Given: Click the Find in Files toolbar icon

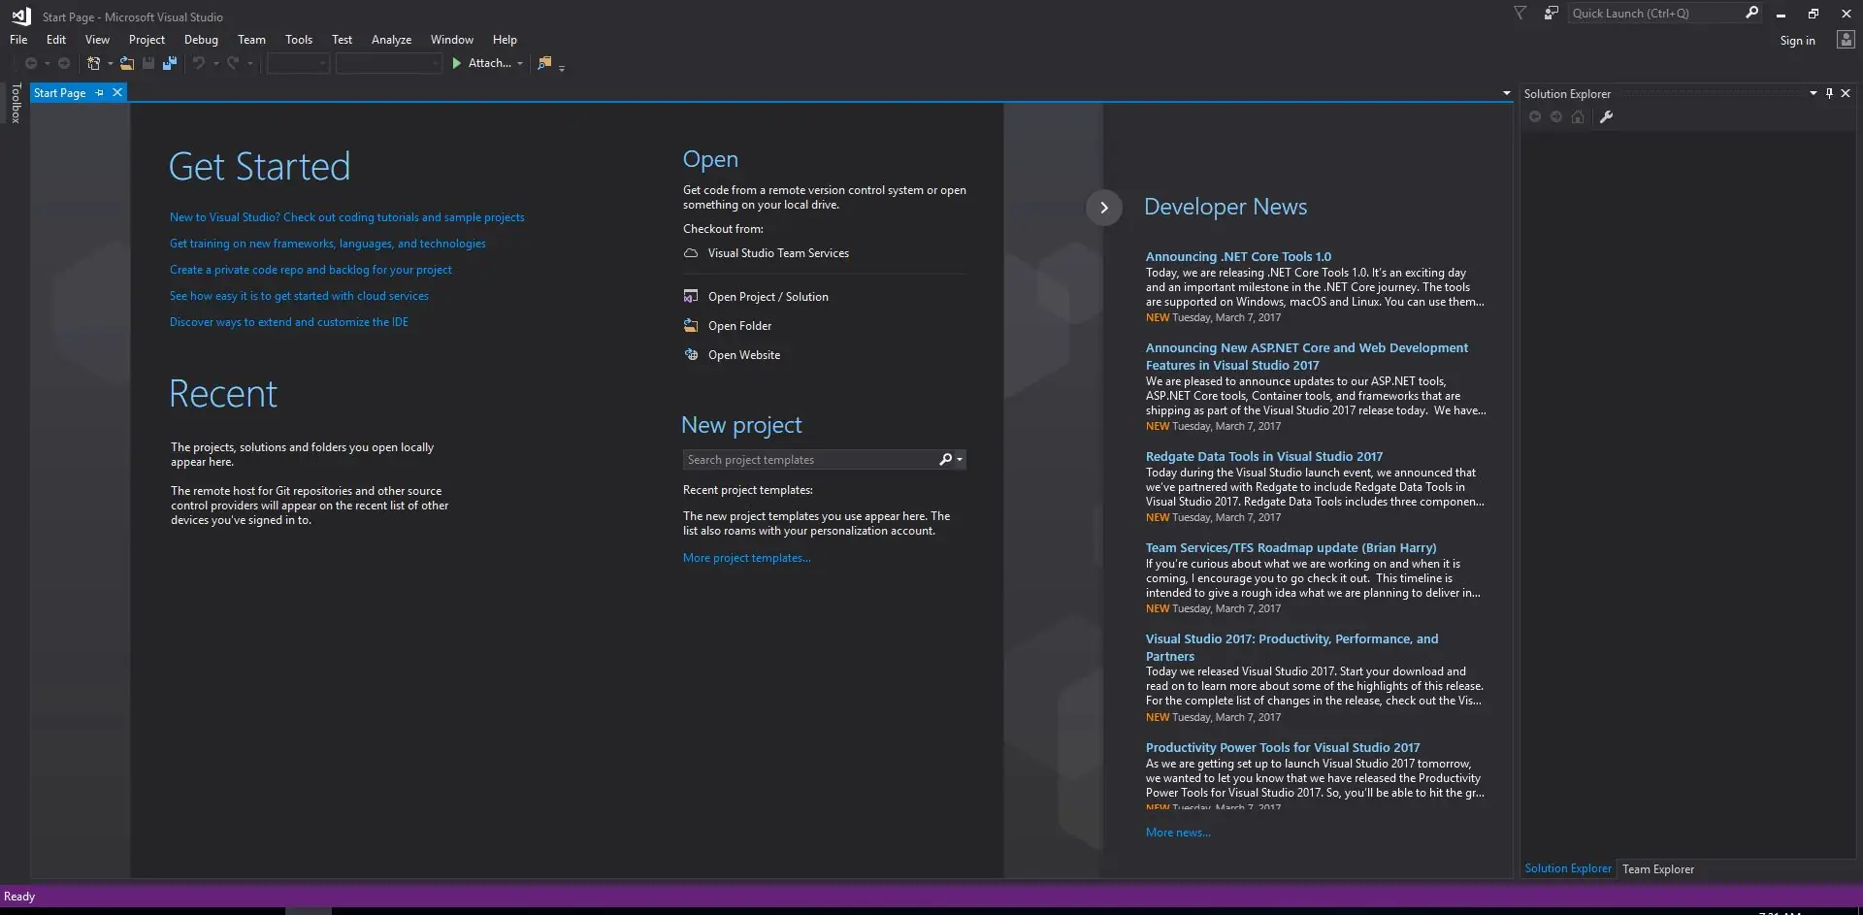Looking at the screenshot, I should tap(544, 63).
